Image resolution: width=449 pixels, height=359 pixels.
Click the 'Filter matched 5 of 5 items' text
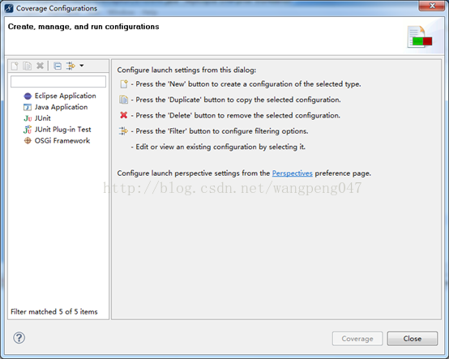54,311
